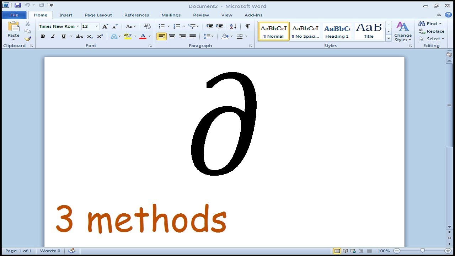Screen dimensions: 455x256
Task: Click the zoom slider handle
Action: pos(422,251)
